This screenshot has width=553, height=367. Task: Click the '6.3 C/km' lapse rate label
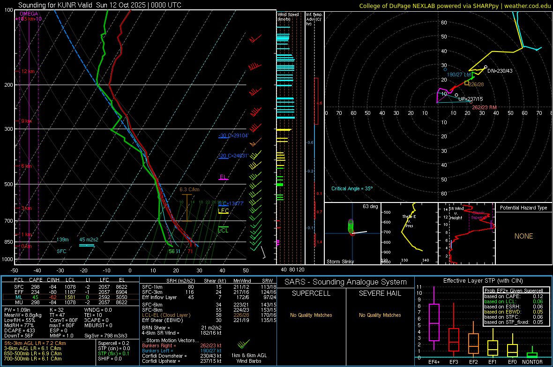[x=189, y=189]
